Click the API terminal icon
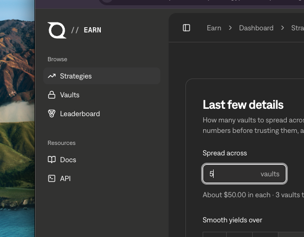The image size is (304, 237). (52, 178)
